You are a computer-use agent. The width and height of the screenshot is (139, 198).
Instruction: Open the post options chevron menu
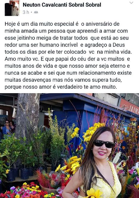click(x=131, y=3)
